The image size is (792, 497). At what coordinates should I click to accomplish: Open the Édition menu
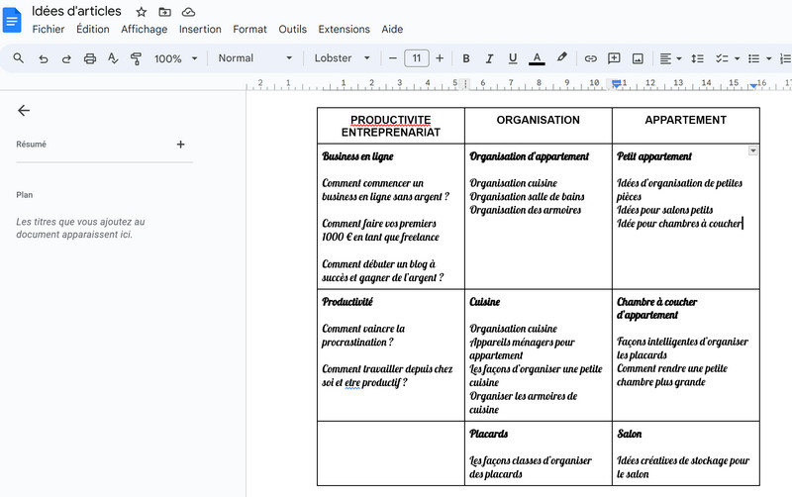point(93,30)
